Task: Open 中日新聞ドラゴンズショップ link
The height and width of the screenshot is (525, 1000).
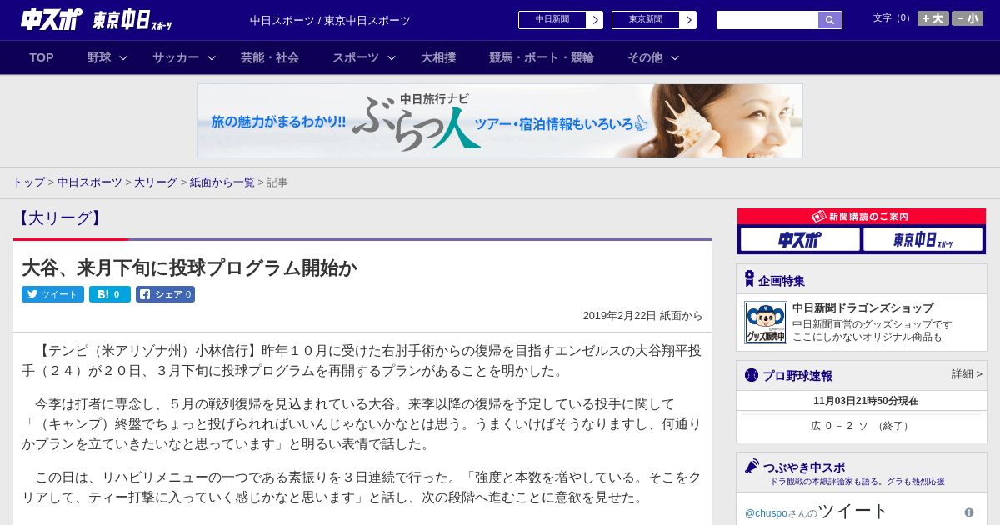Action: pyautogui.click(x=862, y=307)
